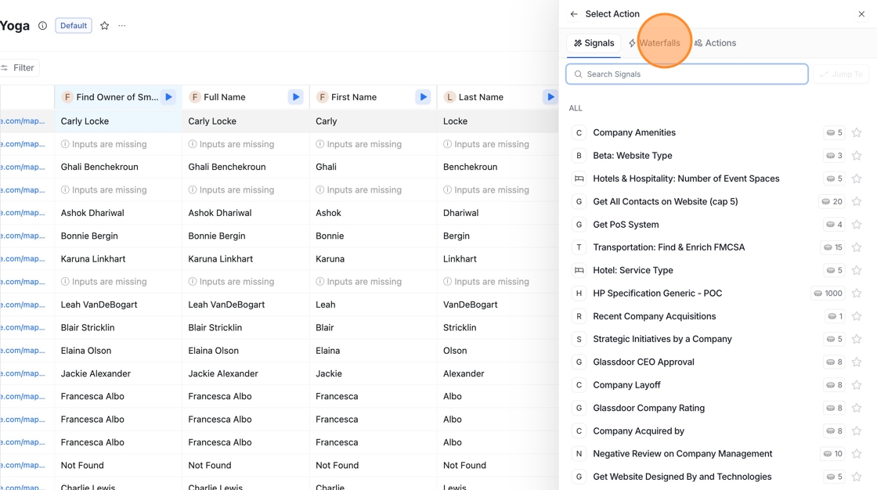Open the map link in Jackie Alexander's row
This screenshot has height=490, width=877.
(x=23, y=373)
